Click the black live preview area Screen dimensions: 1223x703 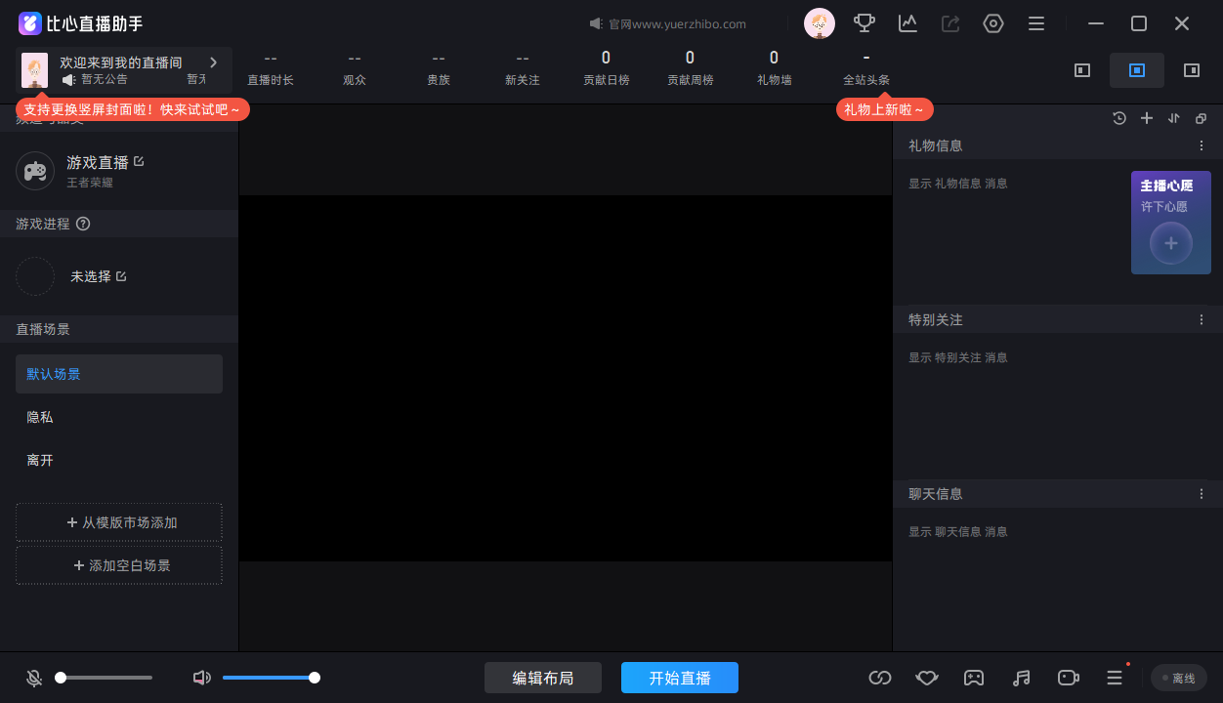point(566,378)
